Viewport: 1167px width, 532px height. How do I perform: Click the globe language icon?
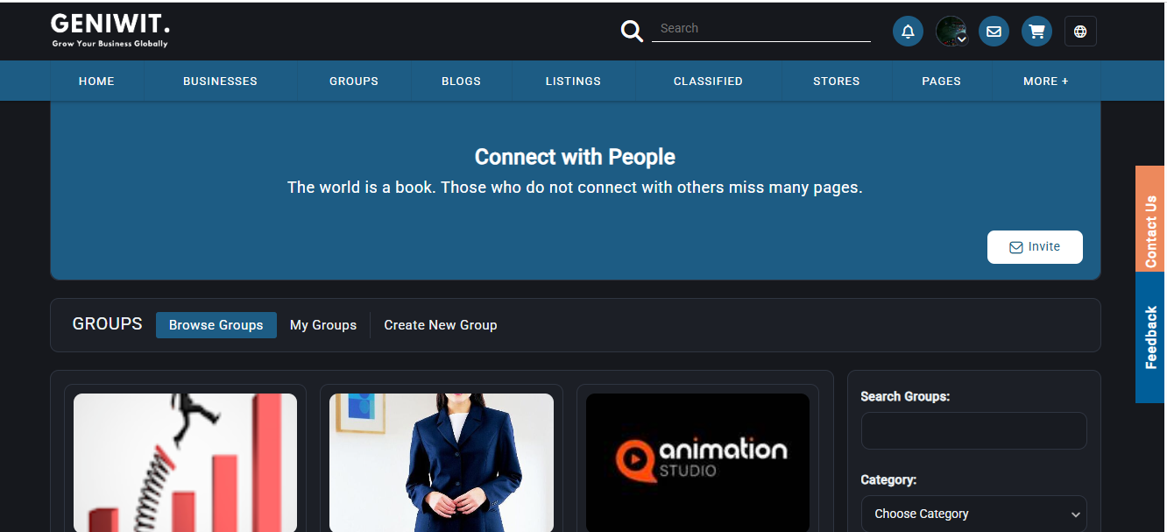(1080, 32)
